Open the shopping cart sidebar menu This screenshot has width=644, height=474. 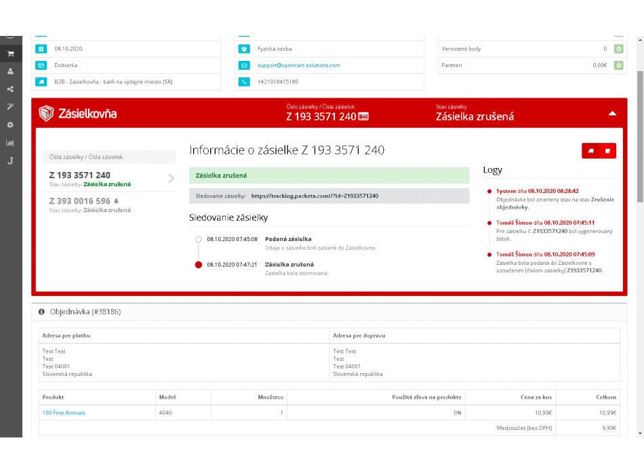click(11, 53)
